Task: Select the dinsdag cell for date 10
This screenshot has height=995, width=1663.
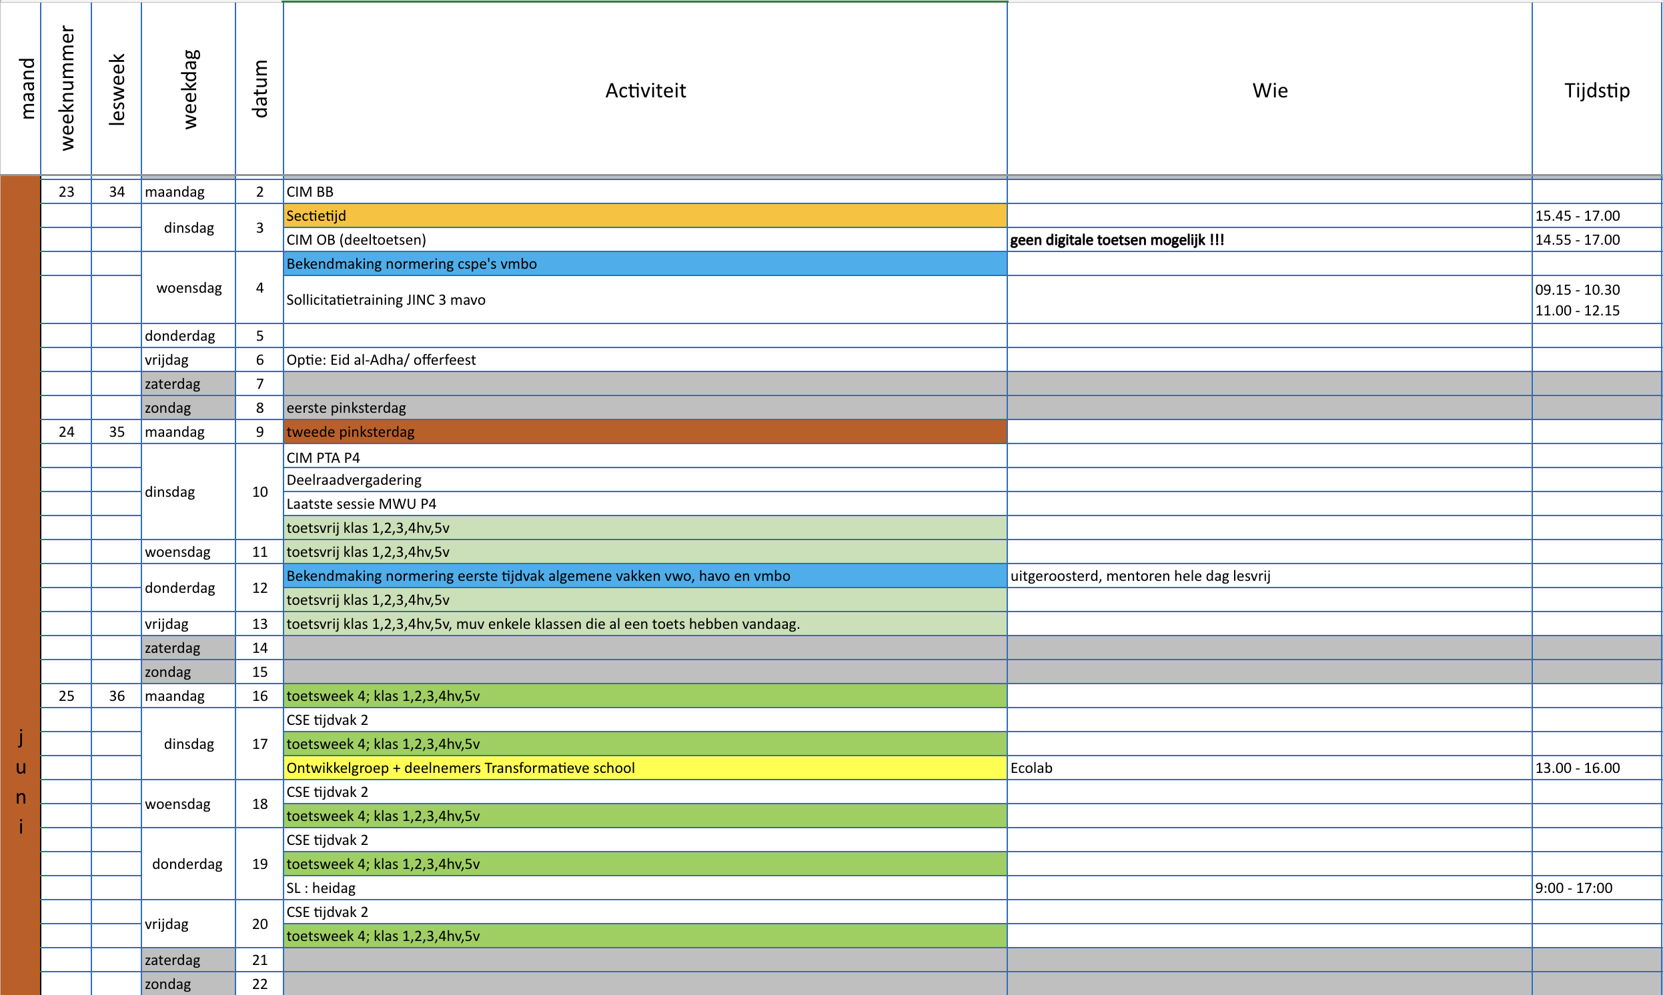Action: (188, 492)
